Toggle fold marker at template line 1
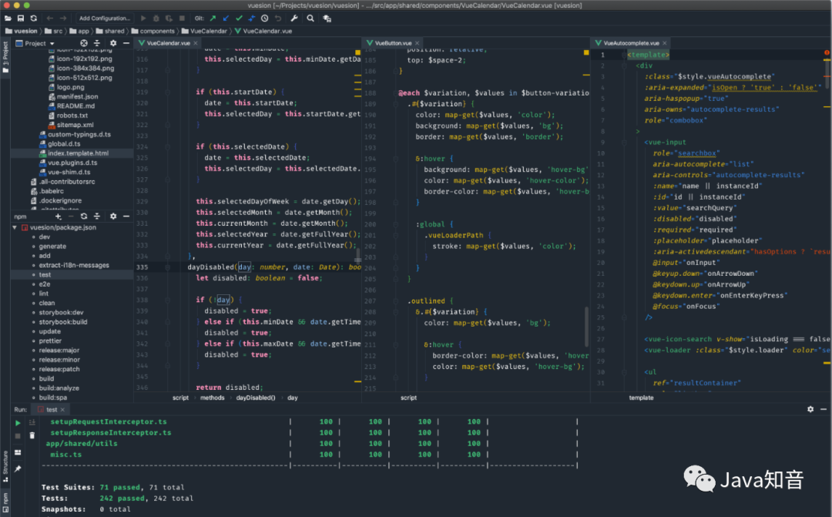Screen dimensions: 832x517 624,55
